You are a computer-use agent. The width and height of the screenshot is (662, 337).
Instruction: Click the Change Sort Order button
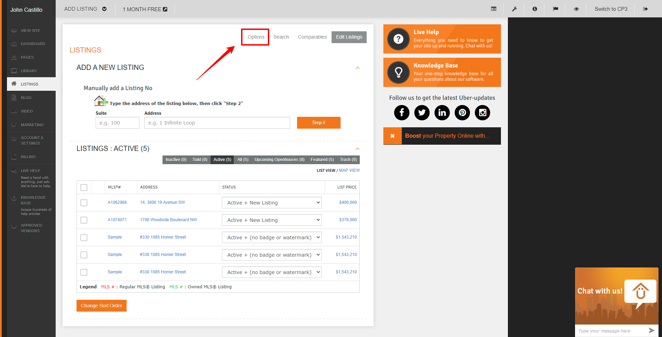[102, 306]
